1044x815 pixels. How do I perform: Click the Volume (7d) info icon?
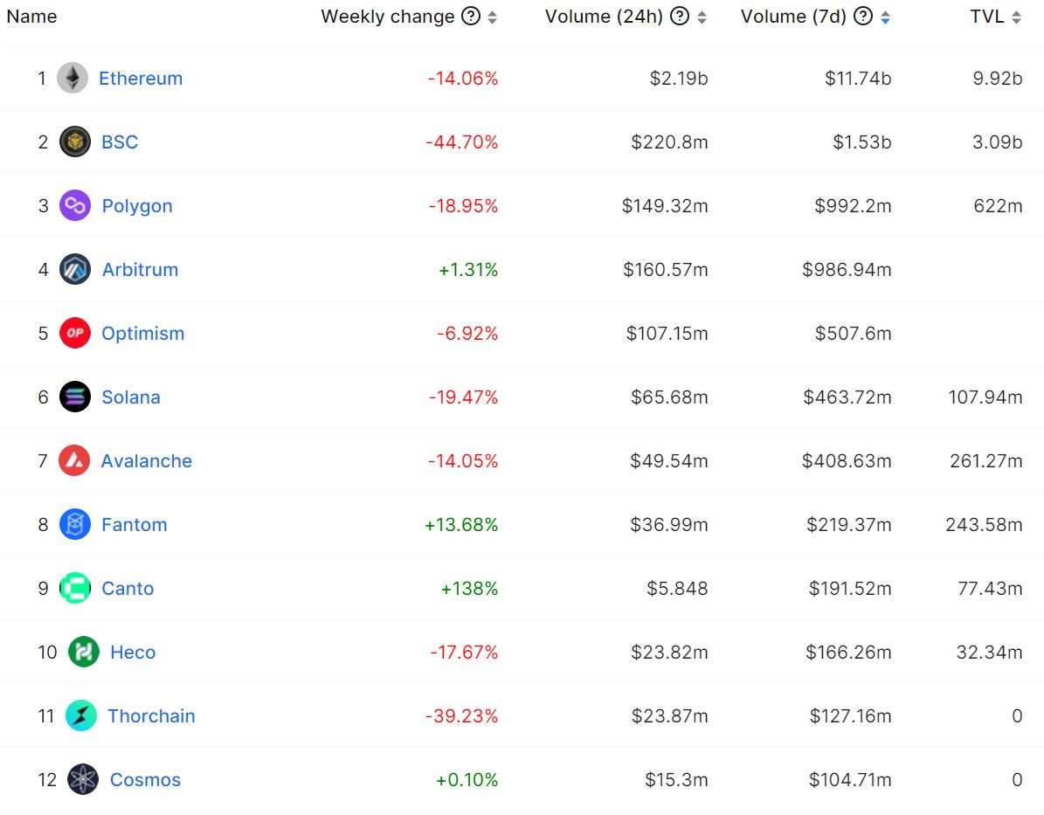863,17
